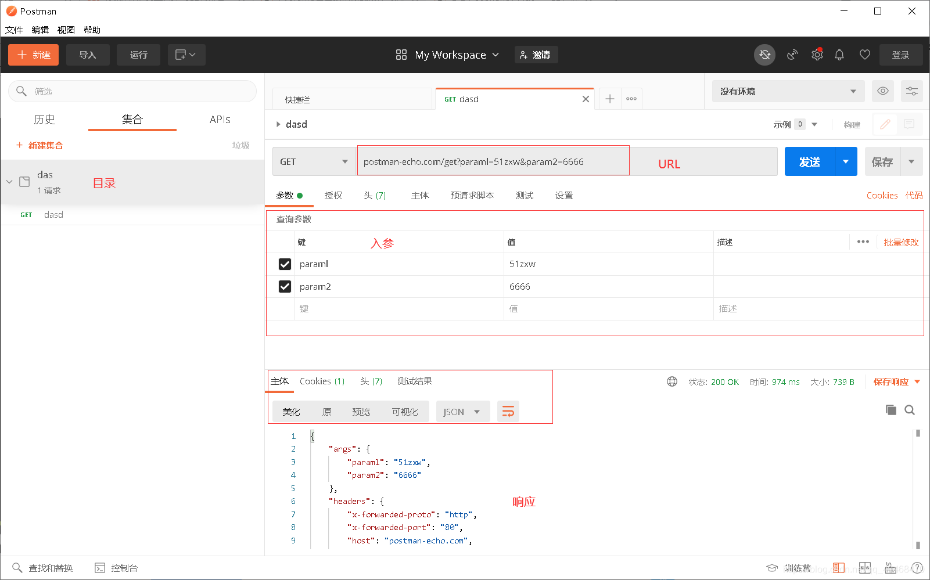Image resolution: width=930 pixels, height=580 pixels.
Task: Click 新建集合 new collection link
Action: (40, 145)
